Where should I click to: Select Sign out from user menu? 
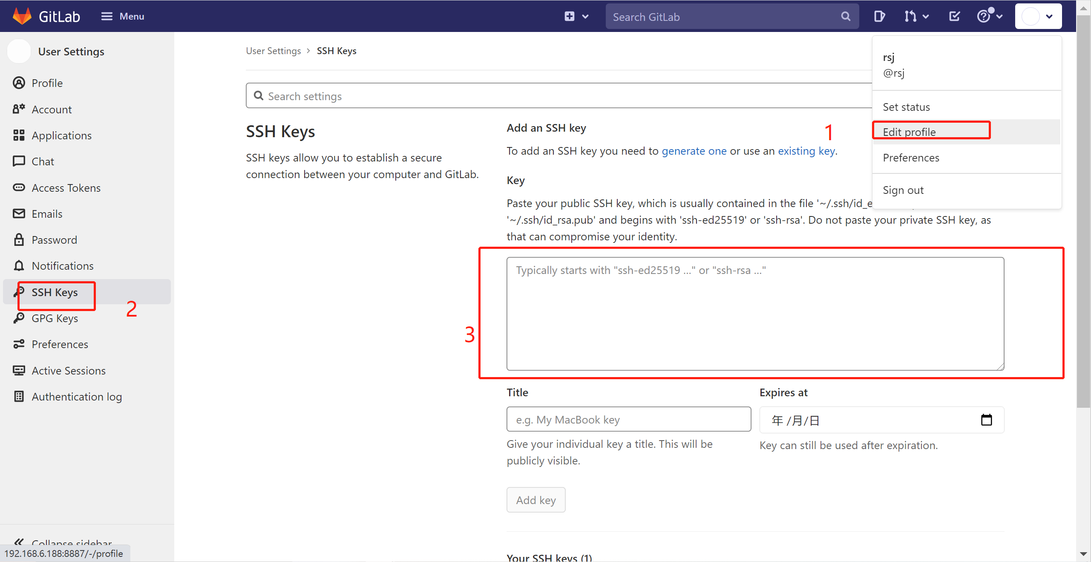coord(903,190)
